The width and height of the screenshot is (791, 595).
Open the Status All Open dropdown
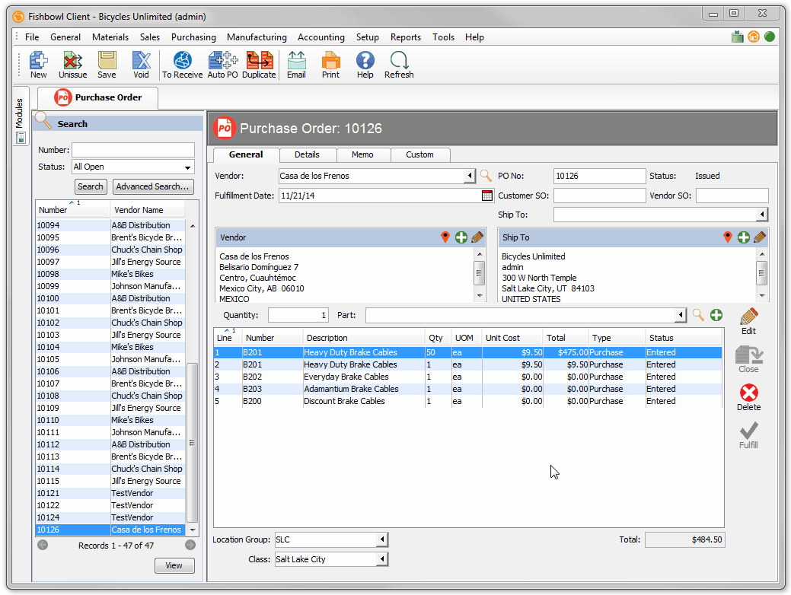point(187,167)
